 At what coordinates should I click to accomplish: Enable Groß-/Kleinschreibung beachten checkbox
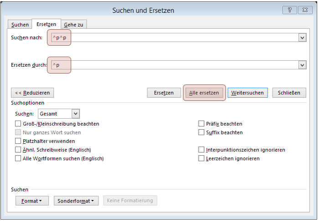pos(18,124)
